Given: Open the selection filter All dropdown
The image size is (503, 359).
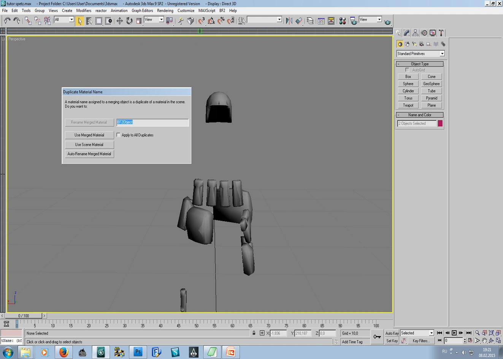Looking at the screenshot, I should 64,20.
